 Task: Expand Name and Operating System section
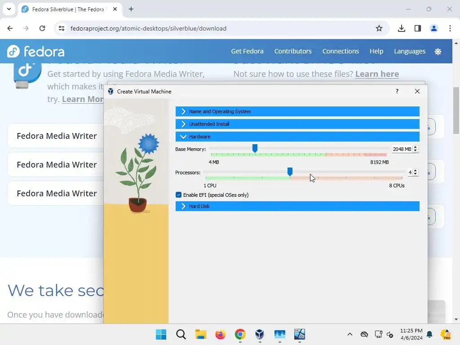click(x=297, y=111)
